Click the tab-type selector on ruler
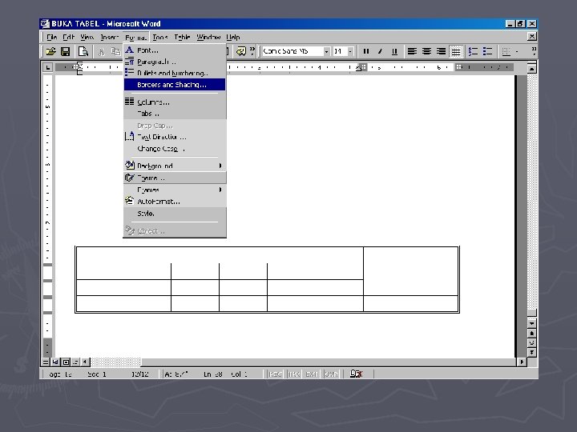 point(47,67)
